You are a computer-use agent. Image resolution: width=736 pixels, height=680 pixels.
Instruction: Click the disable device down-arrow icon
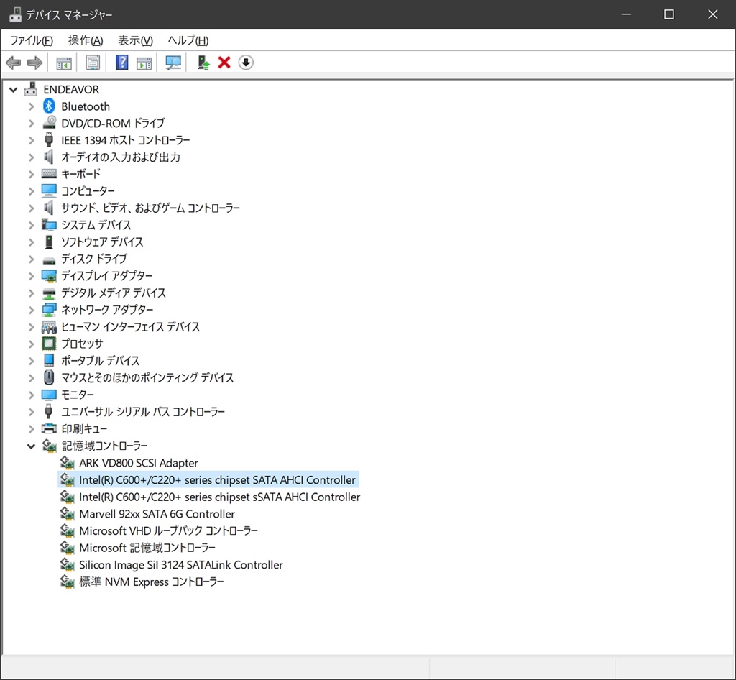click(246, 63)
